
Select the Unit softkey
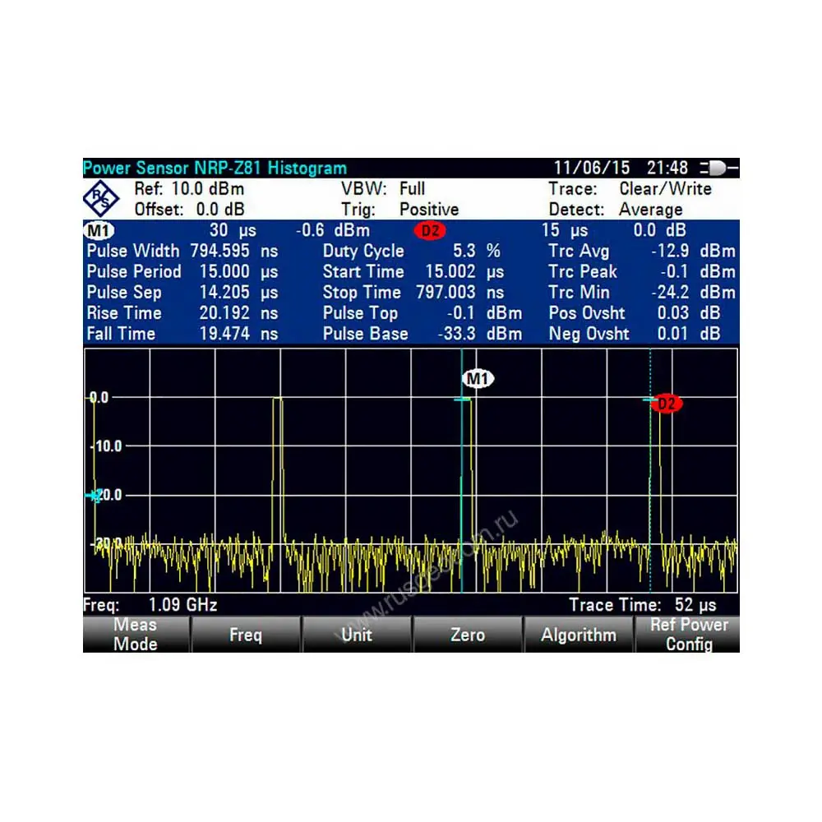tap(357, 635)
